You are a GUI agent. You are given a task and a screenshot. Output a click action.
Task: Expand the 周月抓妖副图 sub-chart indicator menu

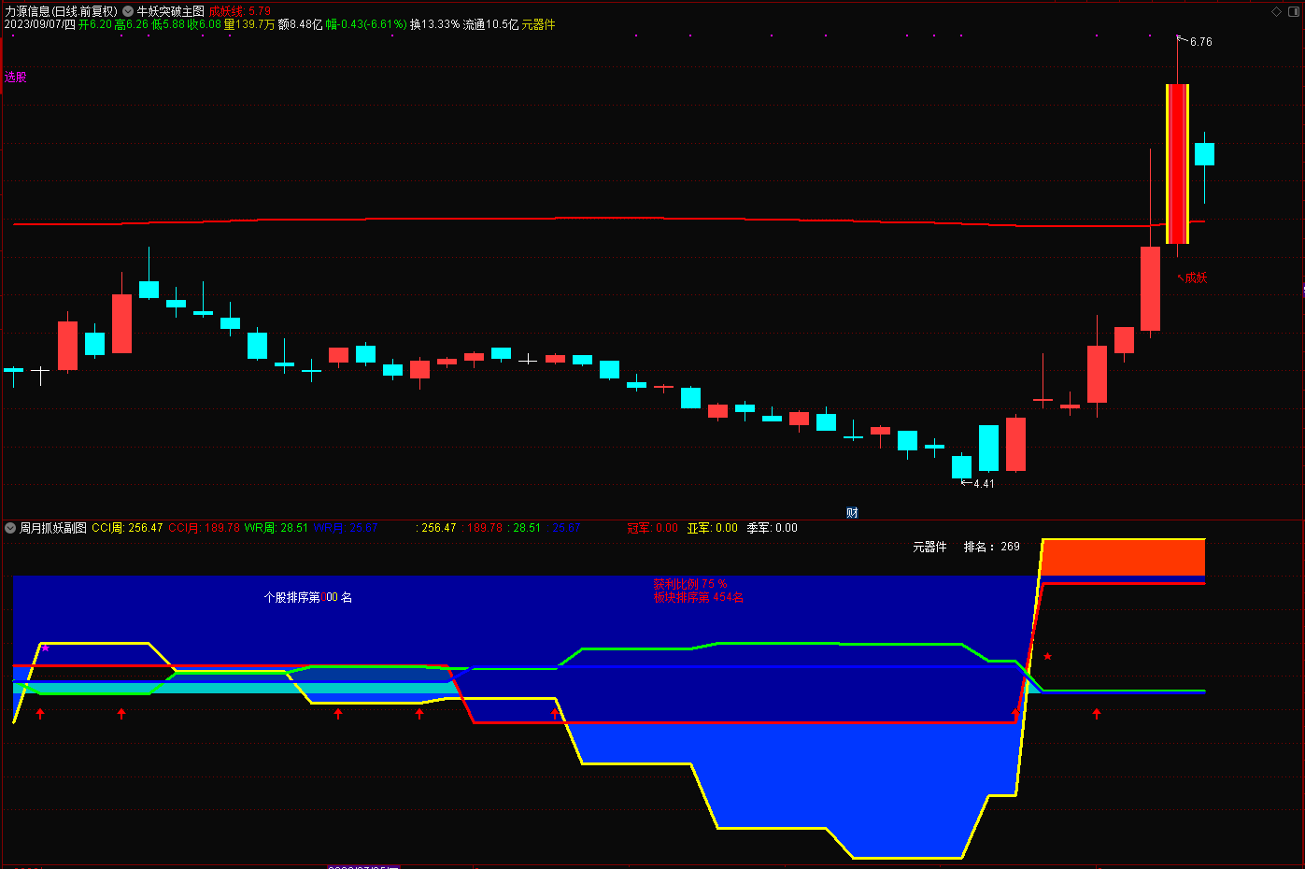(10, 528)
